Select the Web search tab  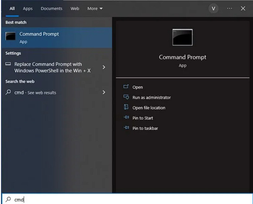click(75, 9)
